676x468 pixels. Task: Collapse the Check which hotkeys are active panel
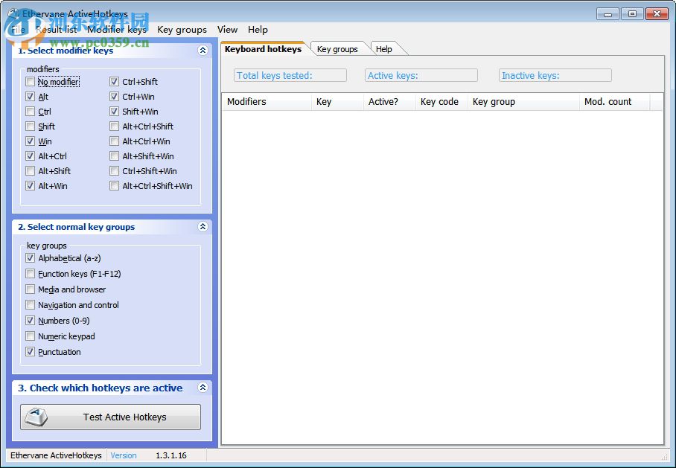click(x=203, y=388)
